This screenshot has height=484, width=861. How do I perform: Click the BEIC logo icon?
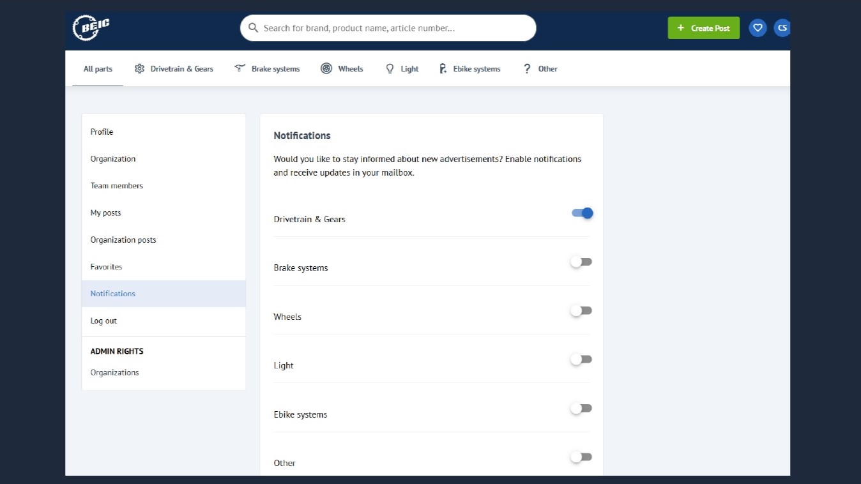91,27
